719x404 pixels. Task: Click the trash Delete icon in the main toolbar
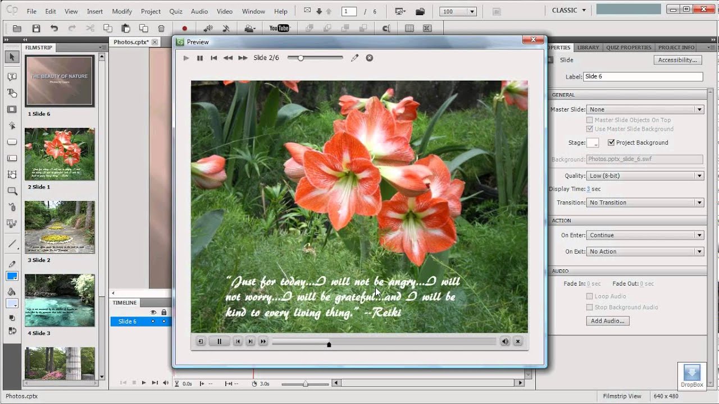[161, 29]
